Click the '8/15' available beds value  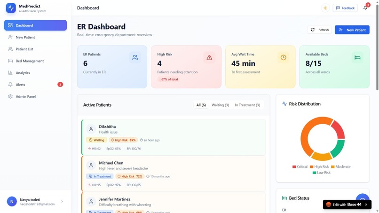314,63
